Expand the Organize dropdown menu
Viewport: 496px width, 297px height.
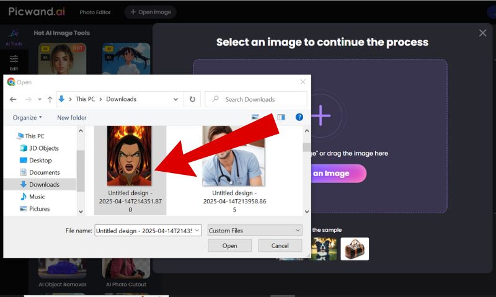tap(27, 117)
